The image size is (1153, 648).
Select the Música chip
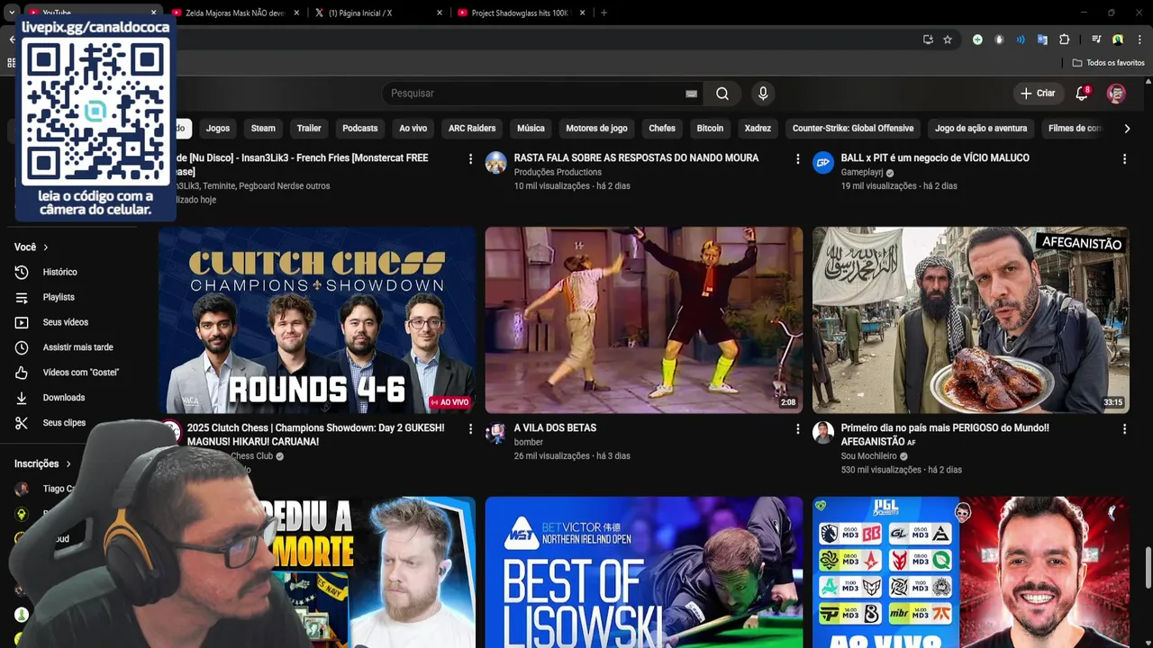click(531, 129)
